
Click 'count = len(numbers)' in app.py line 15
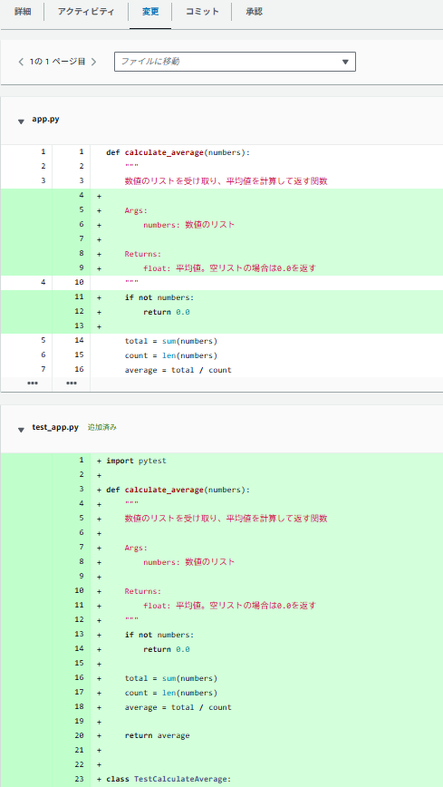point(171,355)
